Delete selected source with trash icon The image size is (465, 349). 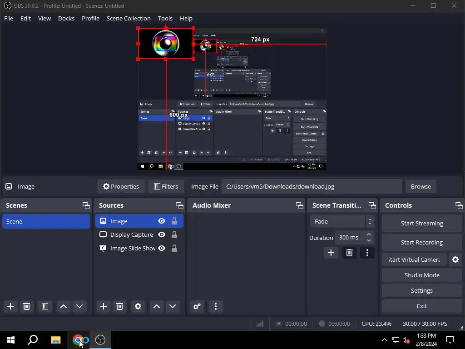pos(119,306)
